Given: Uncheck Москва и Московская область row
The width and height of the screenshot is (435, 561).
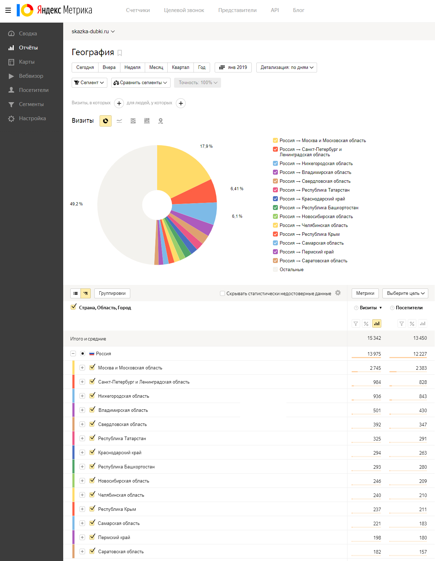Looking at the screenshot, I should 92,367.
